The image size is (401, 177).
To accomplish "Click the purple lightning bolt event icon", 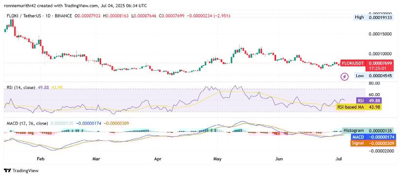I will tap(345, 76).
